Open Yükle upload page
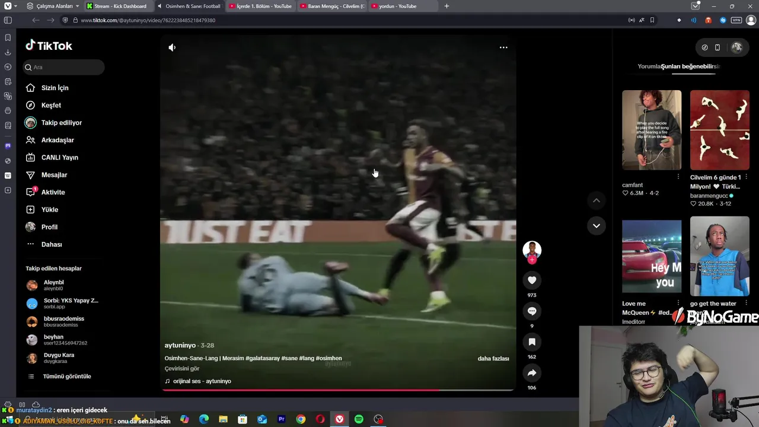Viewport: 759px width, 427px height. point(42,209)
